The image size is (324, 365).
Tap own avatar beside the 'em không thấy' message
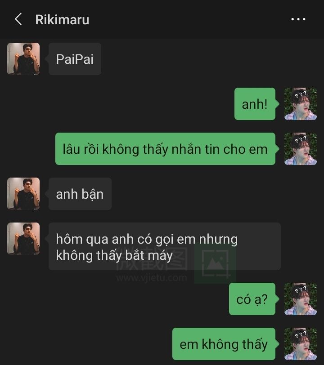point(301,344)
